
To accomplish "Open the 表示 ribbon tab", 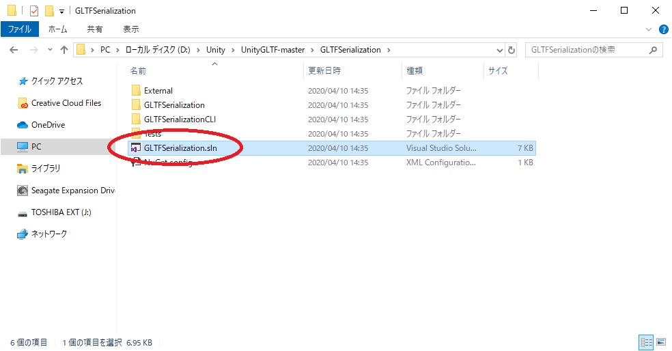I will click(130, 29).
